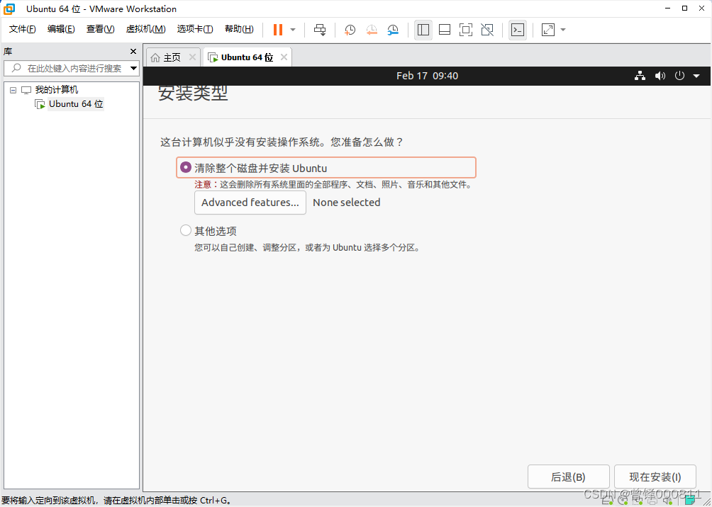
Task: Select 我的计算机 in the library tree
Action: point(56,90)
